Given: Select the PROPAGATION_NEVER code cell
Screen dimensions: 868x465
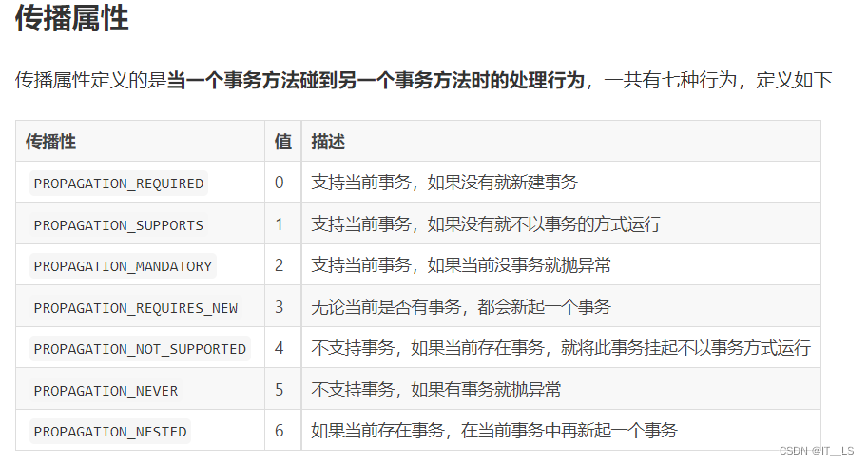Looking at the screenshot, I should [x=106, y=390].
